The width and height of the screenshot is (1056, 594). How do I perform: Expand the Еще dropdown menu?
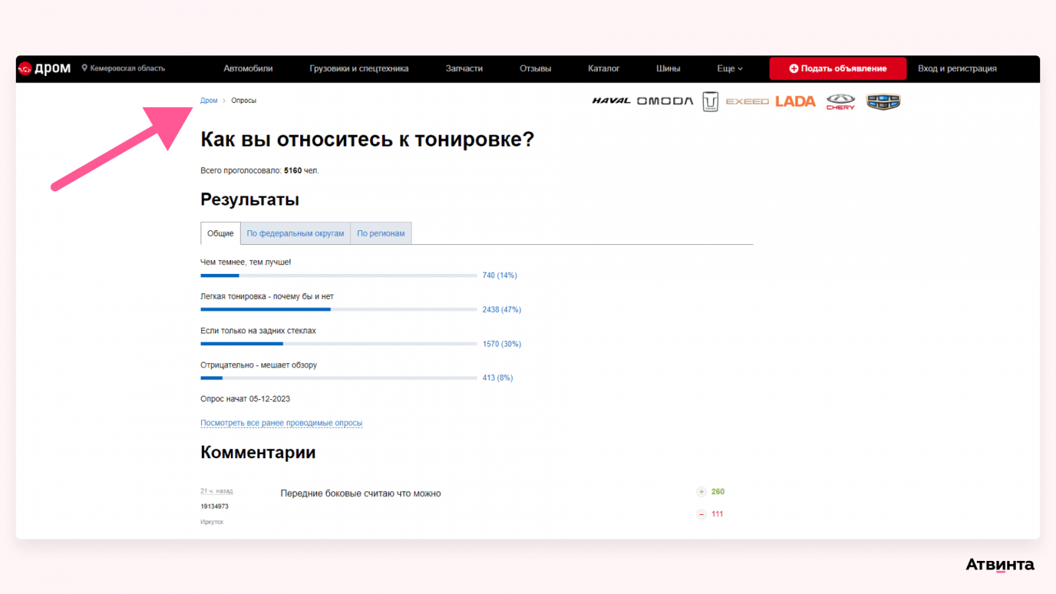point(730,69)
